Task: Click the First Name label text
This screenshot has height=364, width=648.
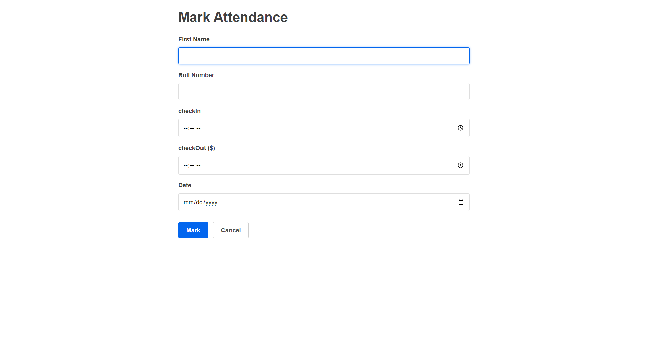Action: tap(193, 39)
